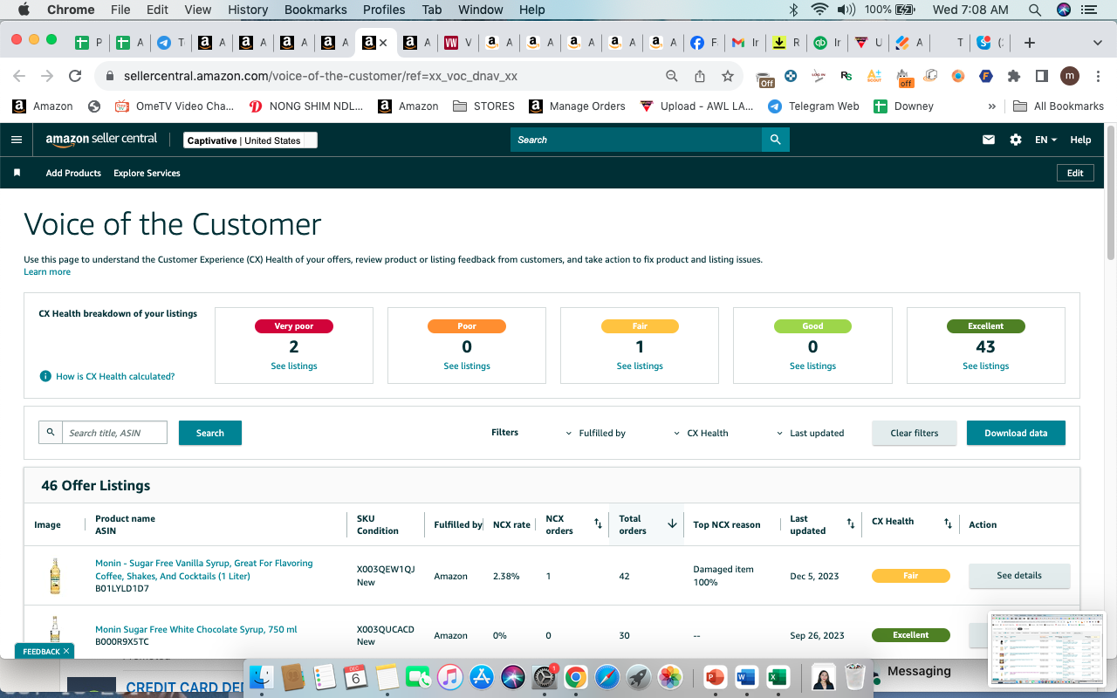Click the Amazon Seller Central logo
Image resolution: width=1117 pixels, height=698 pixels.
[x=101, y=140]
